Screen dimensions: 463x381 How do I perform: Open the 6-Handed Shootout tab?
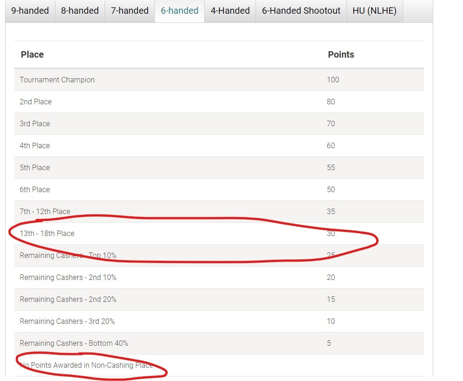(x=301, y=11)
